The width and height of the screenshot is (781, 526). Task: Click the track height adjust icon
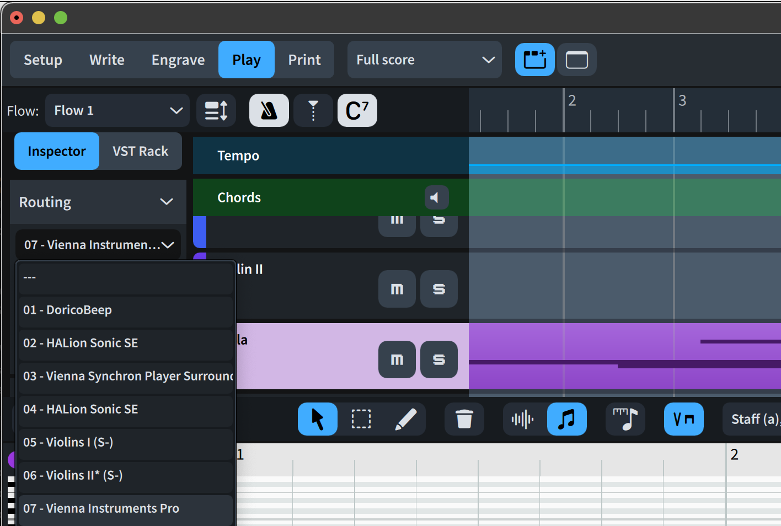click(216, 111)
